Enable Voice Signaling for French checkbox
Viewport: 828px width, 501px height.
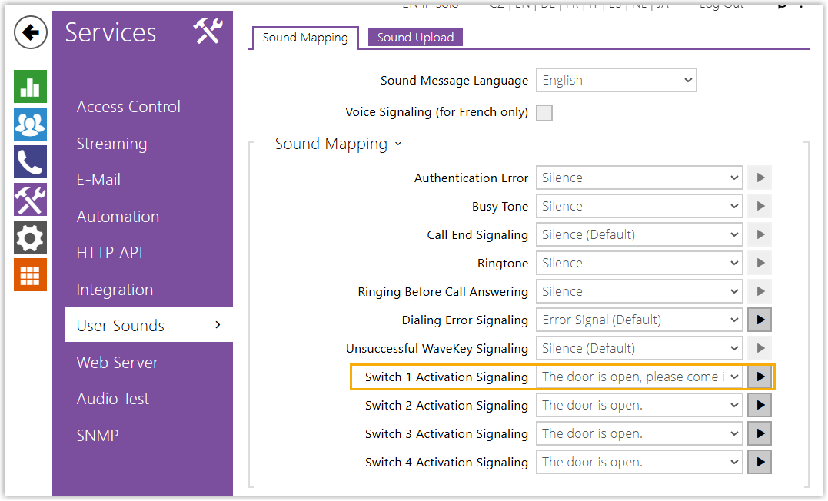544,113
